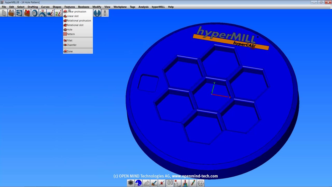Click the hyperMILL app icon in title bar
Image resolution: width=332 pixels, height=187 pixels.
click(x=2, y=2)
